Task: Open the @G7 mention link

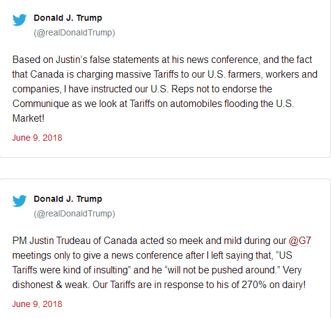Action: point(300,241)
